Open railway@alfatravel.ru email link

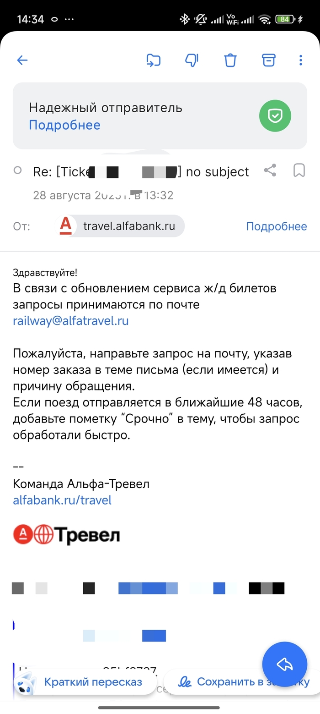(71, 320)
